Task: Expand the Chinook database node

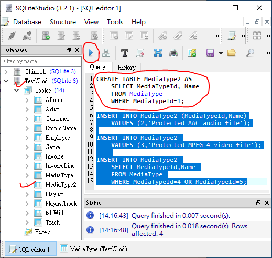Action: click(6, 72)
